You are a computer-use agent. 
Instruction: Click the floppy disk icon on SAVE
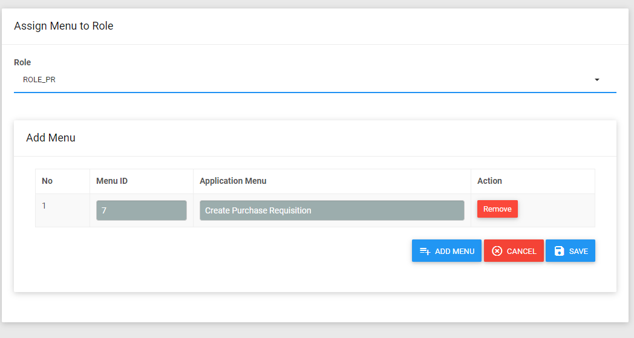coord(559,251)
